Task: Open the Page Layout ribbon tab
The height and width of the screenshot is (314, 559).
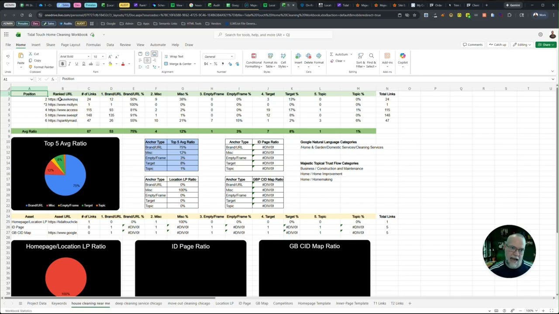Action: pyautogui.click(x=70, y=44)
